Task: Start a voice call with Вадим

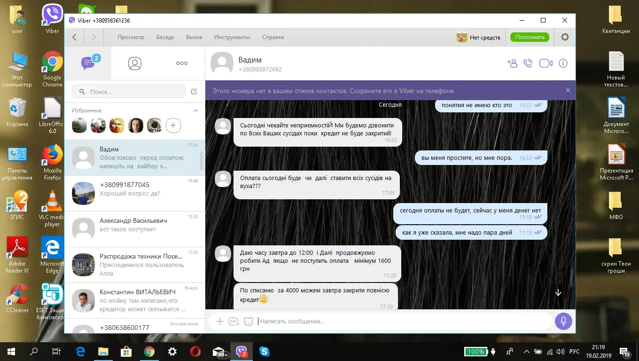Action: (x=528, y=63)
